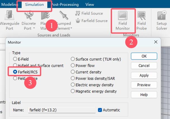Click the Preview button

[144, 85]
